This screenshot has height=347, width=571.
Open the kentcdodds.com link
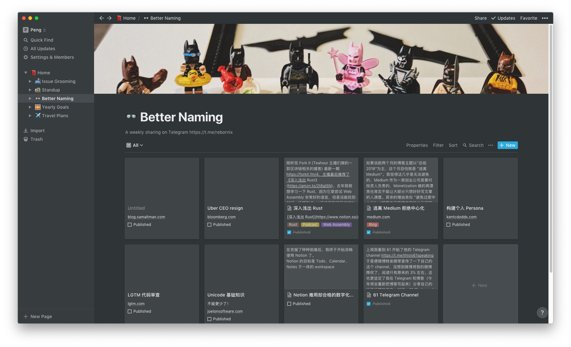[x=461, y=217]
